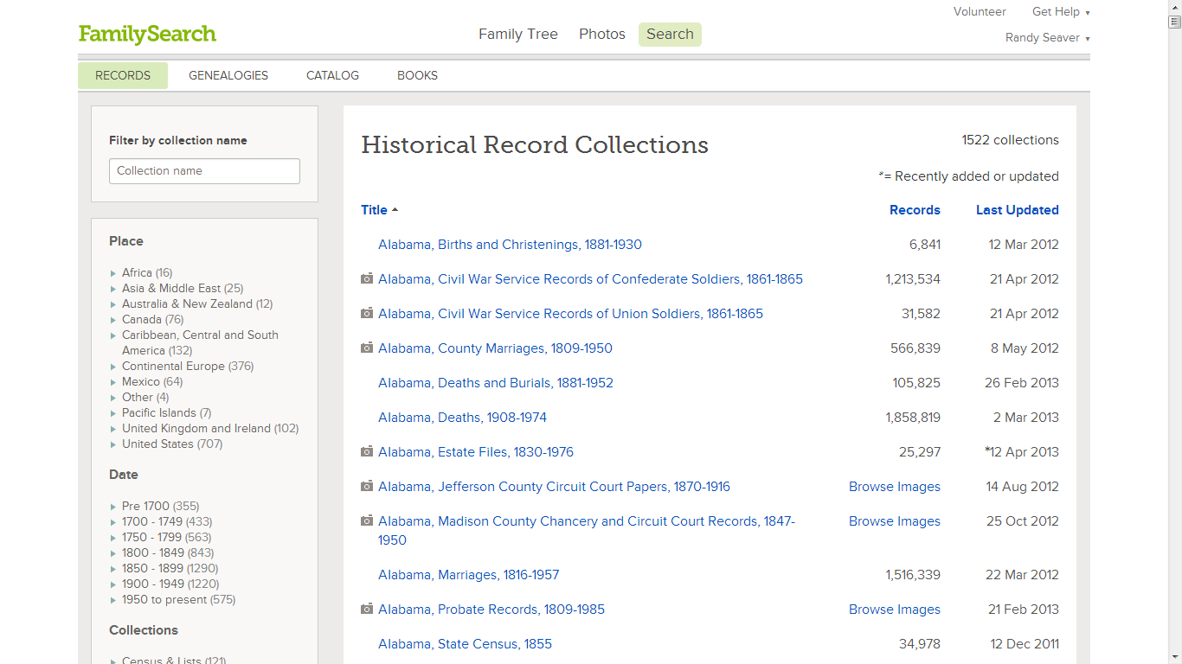Image resolution: width=1182 pixels, height=664 pixels.
Task: Switch to the GENEALOGIES tab
Action: [x=228, y=75]
